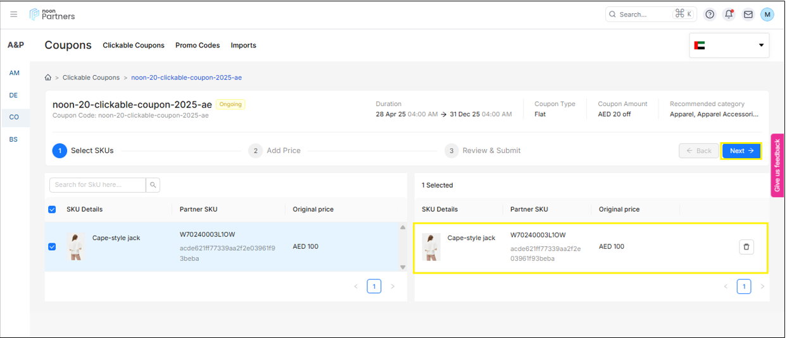Open the hamburger menu icon
The image size is (787, 338).
[x=14, y=15]
